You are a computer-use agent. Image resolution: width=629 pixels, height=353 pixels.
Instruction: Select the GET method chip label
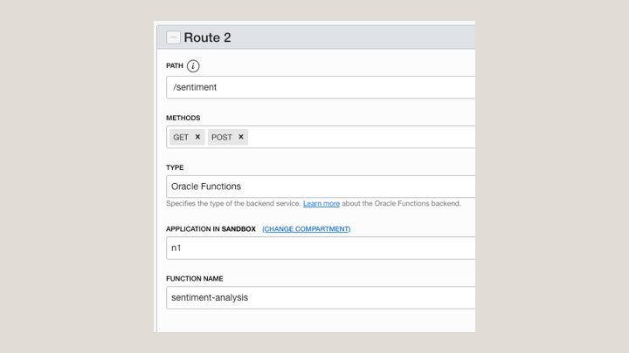[181, 137]
